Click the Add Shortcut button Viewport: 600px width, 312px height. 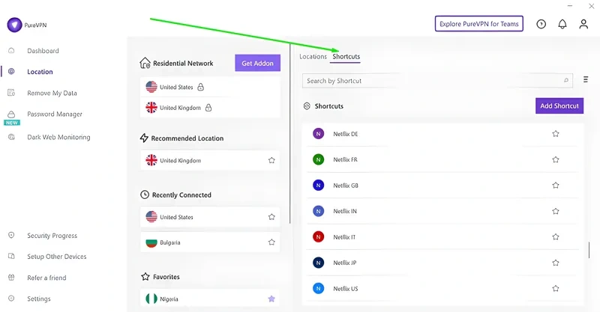559,105
